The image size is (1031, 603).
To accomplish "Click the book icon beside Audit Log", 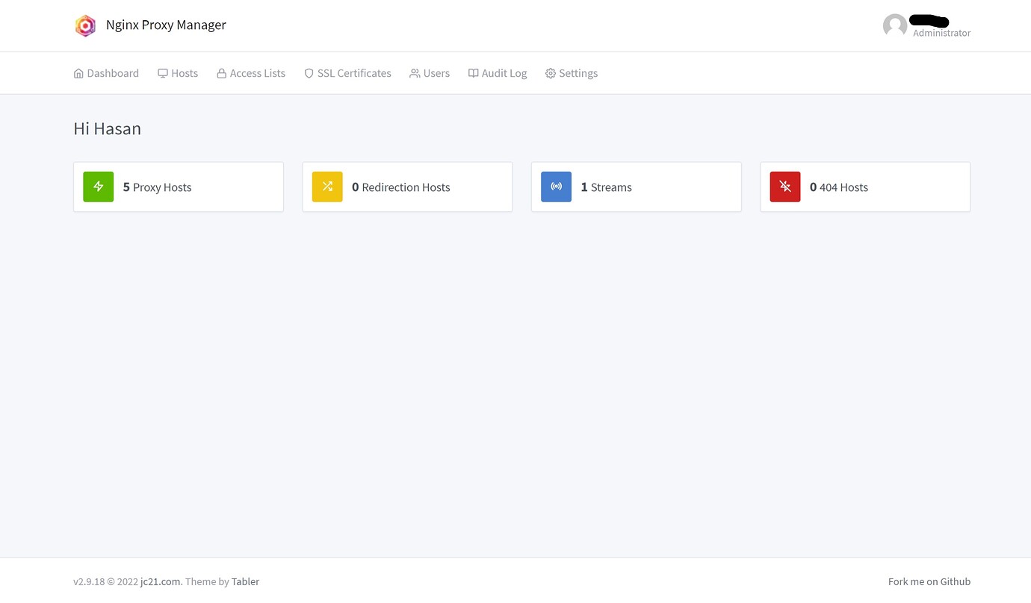I will [473, 73].
